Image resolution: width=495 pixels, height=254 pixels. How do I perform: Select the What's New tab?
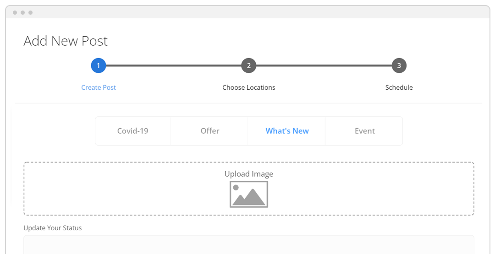point(287,131)
